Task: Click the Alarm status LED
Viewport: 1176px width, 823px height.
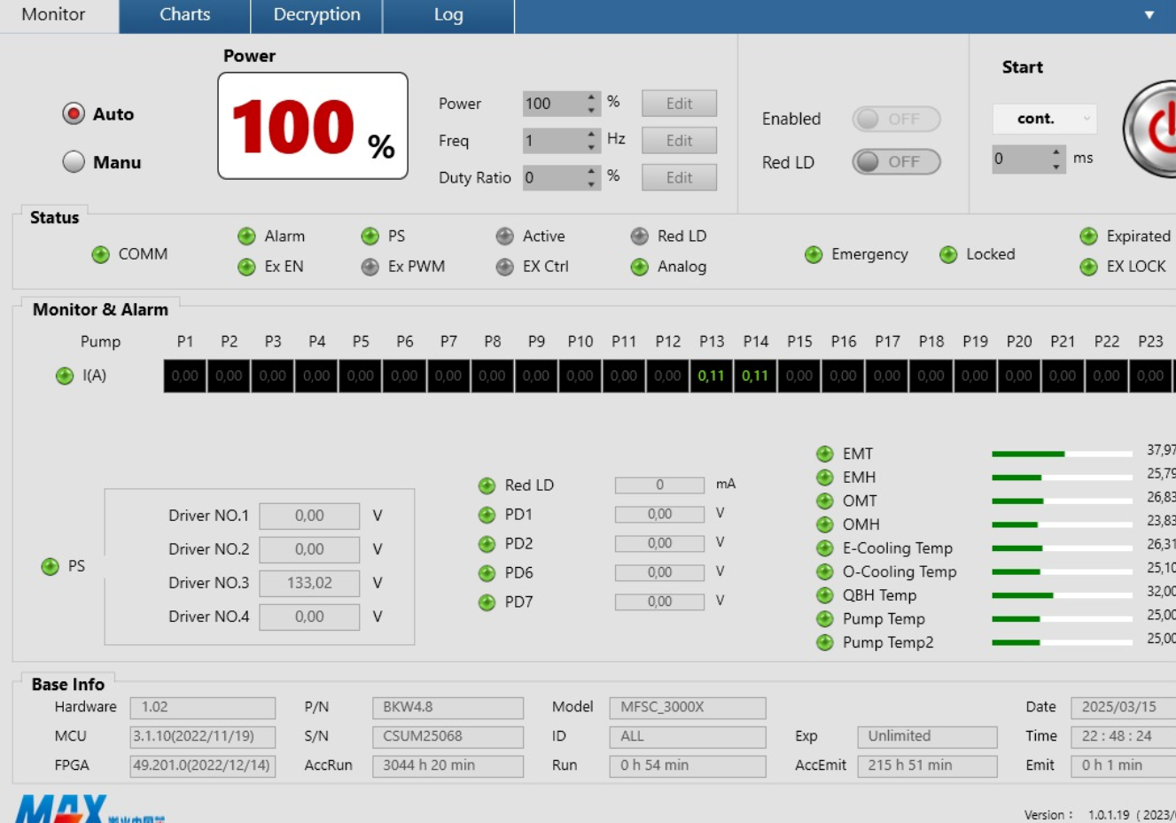Action: pyautogui.click(x=246, y=236)
